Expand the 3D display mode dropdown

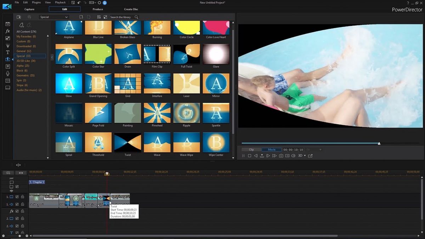click(305, 155)
